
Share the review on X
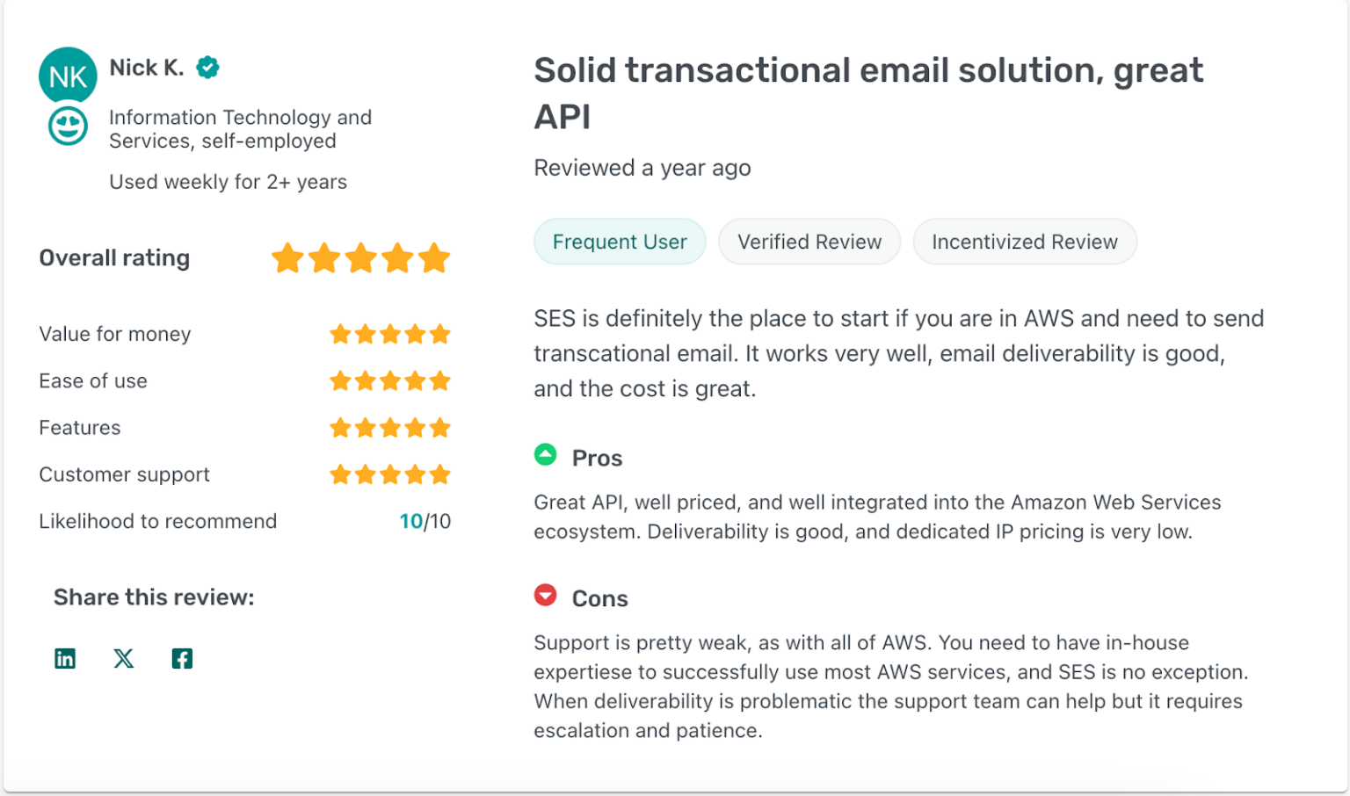(x=123, y=657)
